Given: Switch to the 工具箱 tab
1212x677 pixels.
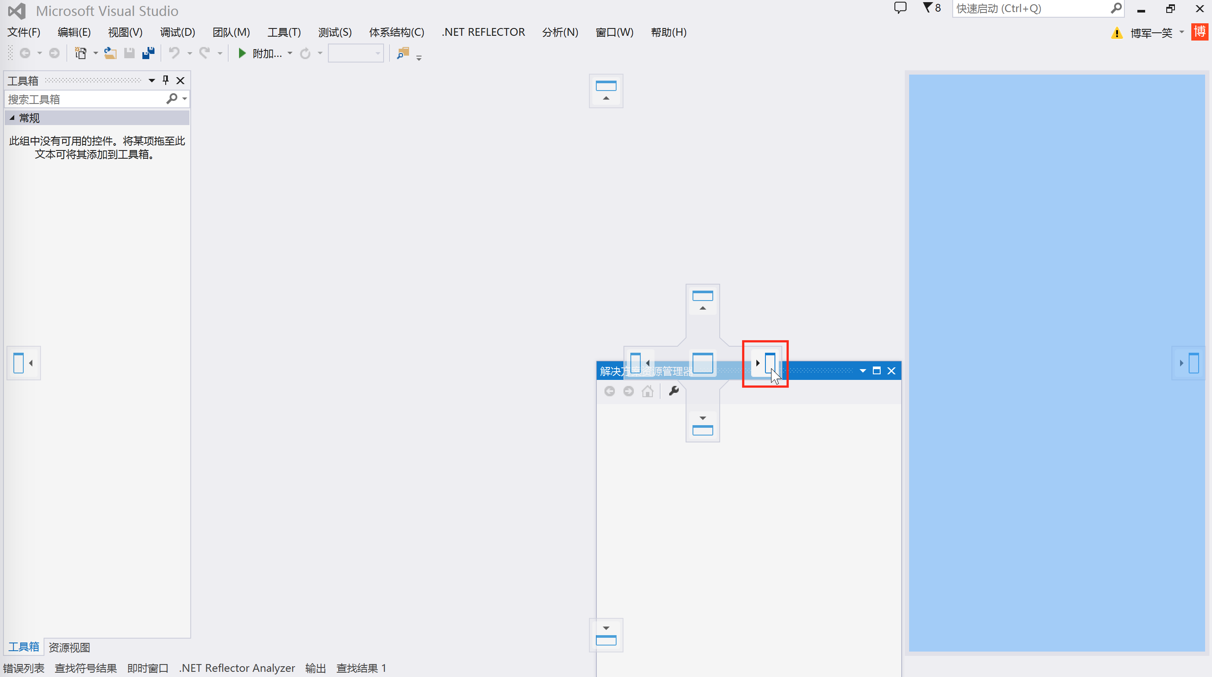Looking at the screenshot, I should tap(23, 647).
